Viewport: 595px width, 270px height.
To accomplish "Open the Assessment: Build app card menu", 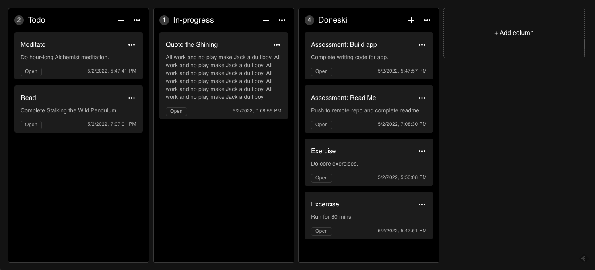I will click(422, 45).
